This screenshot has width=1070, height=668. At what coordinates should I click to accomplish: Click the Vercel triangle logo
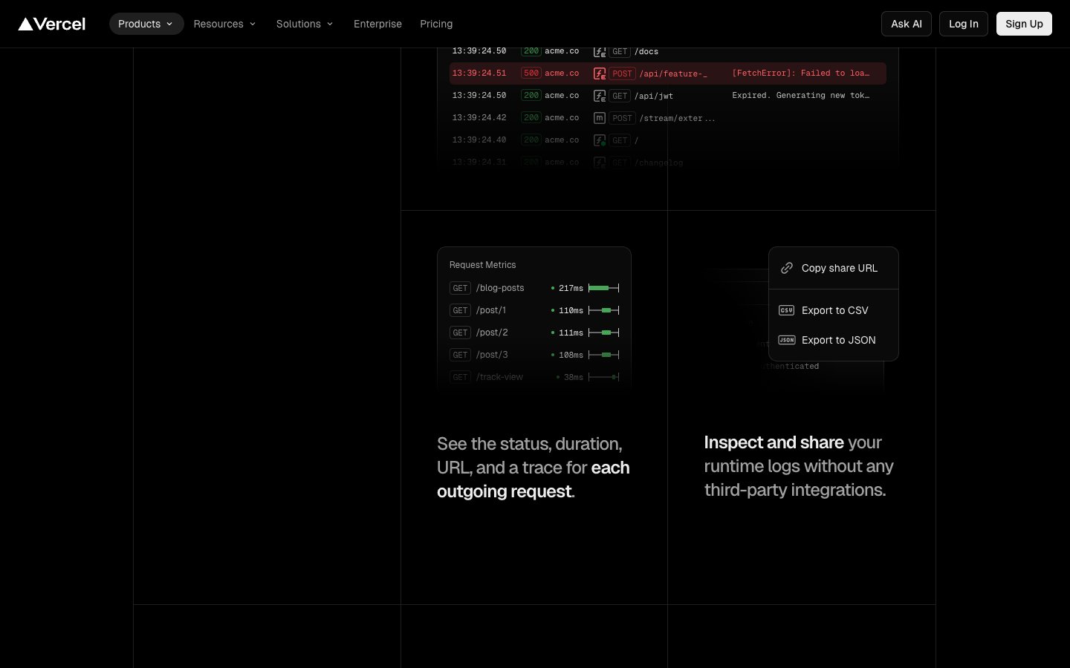[x=26, y=24]
